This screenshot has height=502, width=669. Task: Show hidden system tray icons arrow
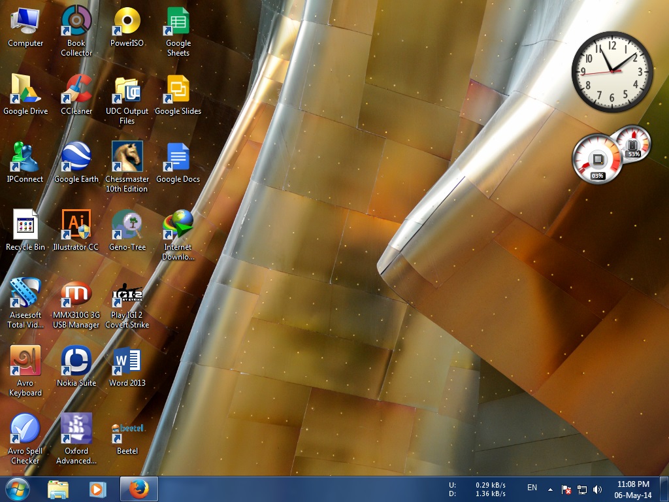550,489
